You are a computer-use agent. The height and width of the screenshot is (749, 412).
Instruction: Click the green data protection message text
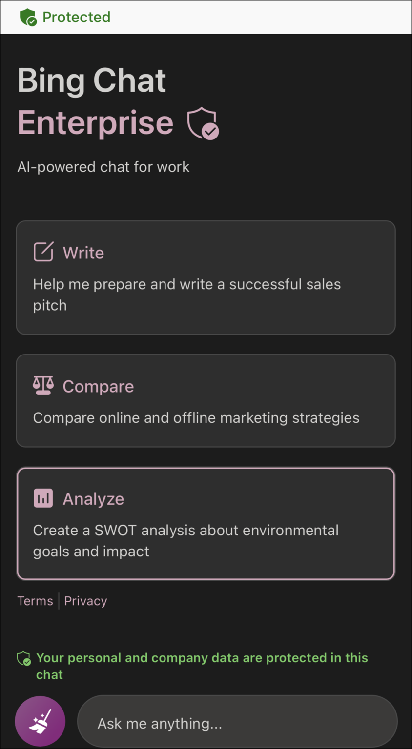tap(202, 666)
